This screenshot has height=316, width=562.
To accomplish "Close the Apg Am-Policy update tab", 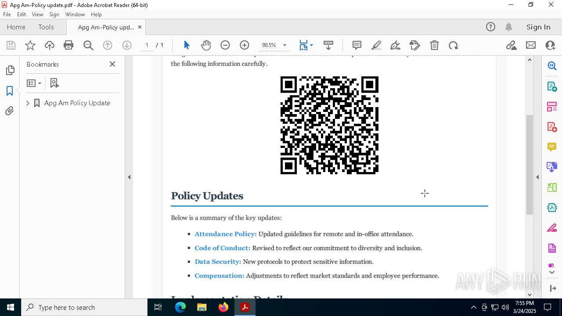I will 140,27.
